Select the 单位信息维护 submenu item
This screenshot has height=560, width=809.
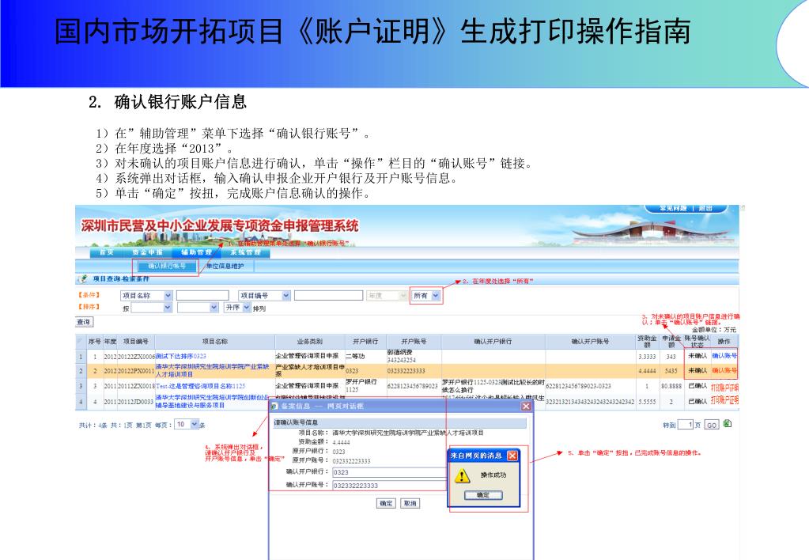coord(225,267)
